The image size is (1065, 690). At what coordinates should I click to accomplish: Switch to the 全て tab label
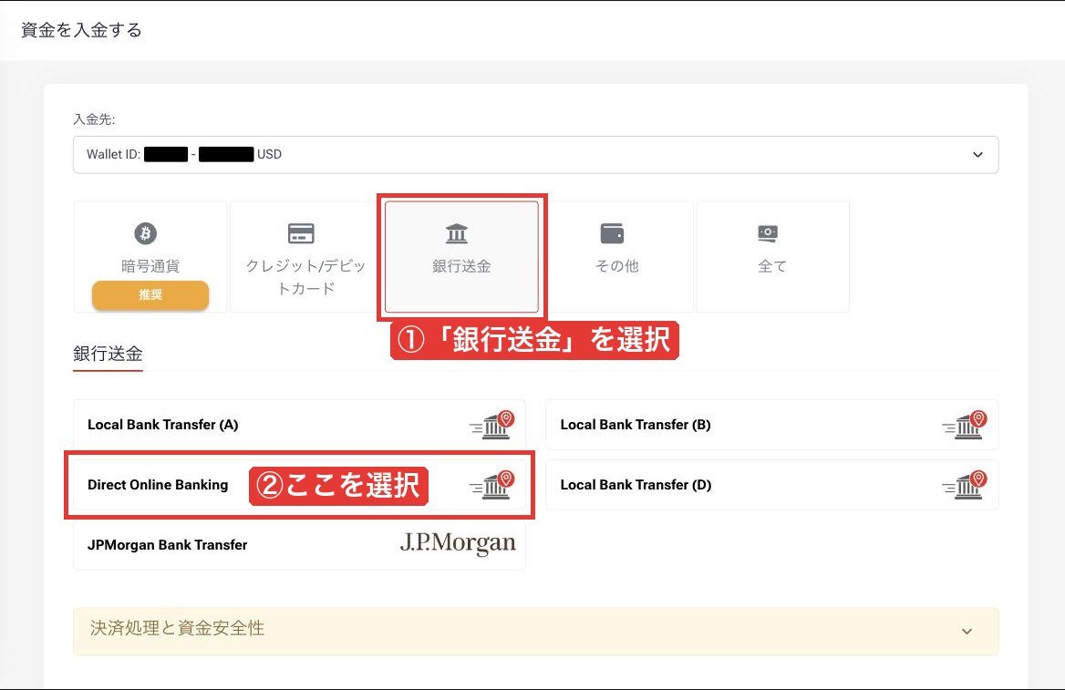pos(772,266)
